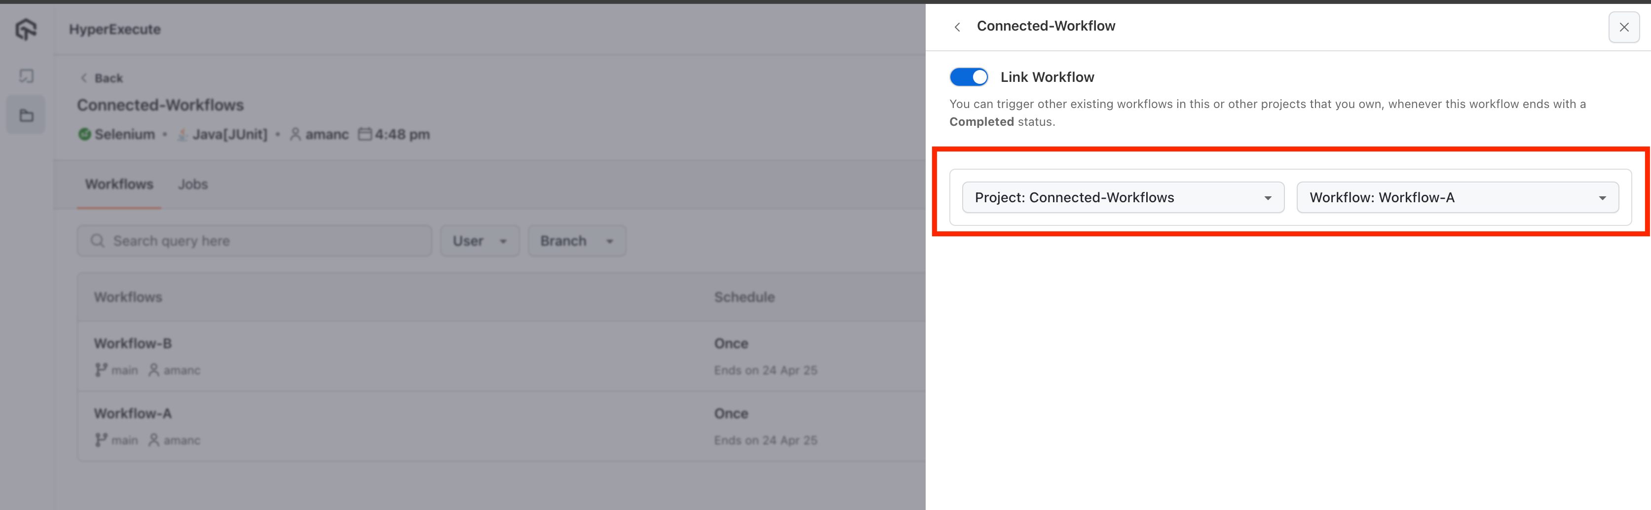1651x510 pixels.
Task: Click the search magnifier icon
Action: coord(97,241)
